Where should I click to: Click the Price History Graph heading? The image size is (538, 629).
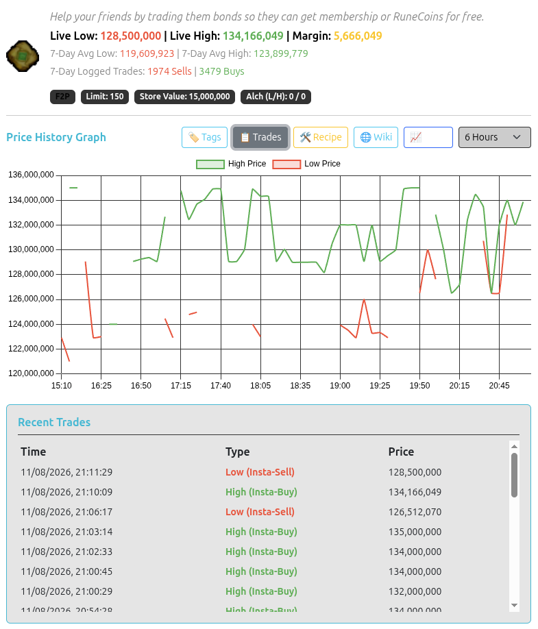(x=56, y=137)
